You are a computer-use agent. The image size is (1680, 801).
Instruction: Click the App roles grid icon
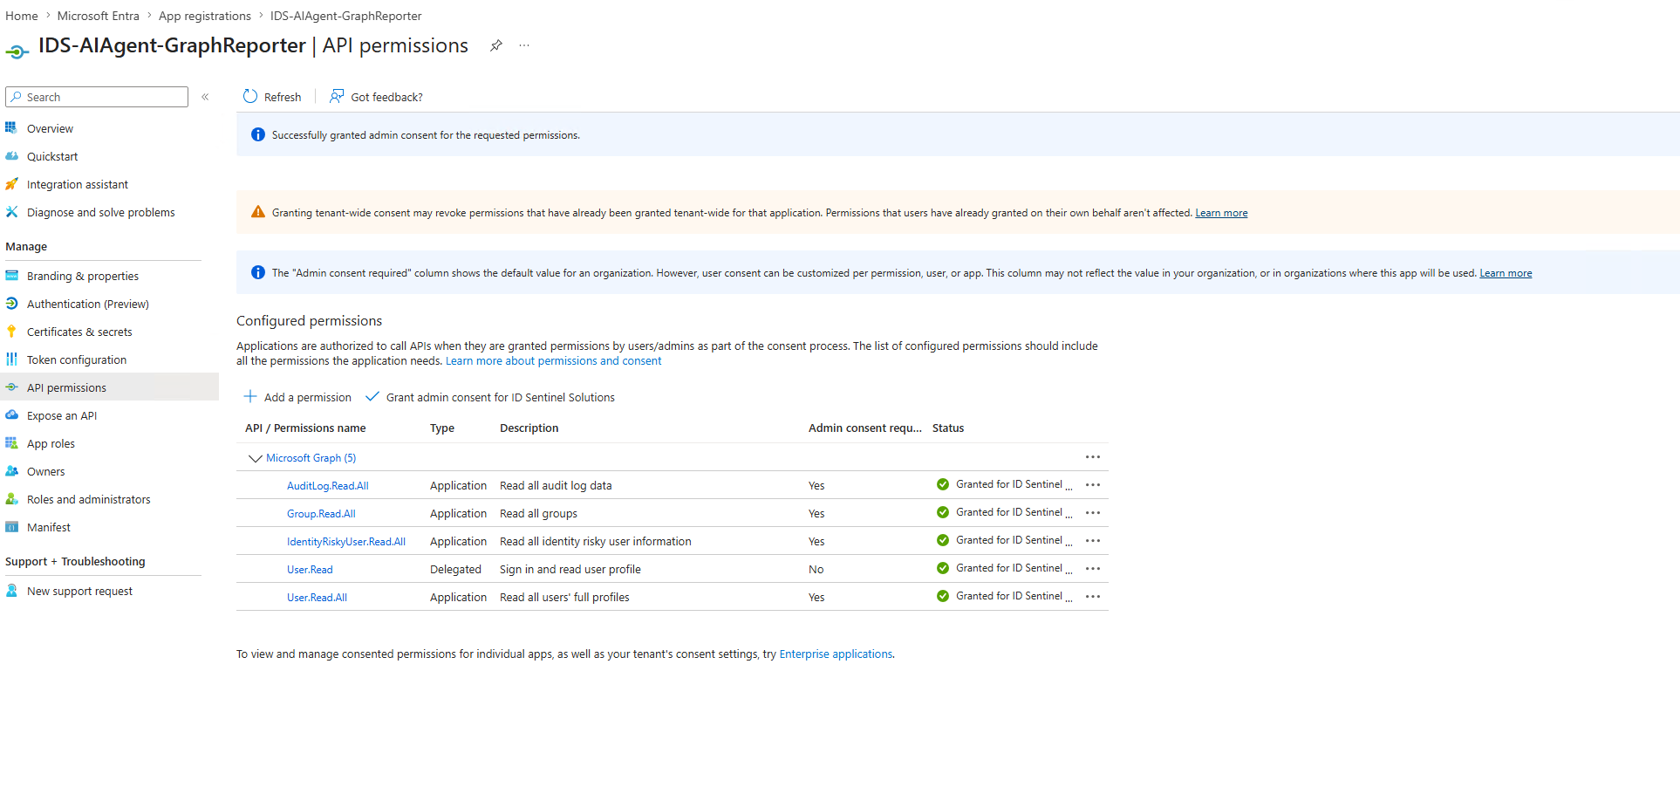point(11,443)
